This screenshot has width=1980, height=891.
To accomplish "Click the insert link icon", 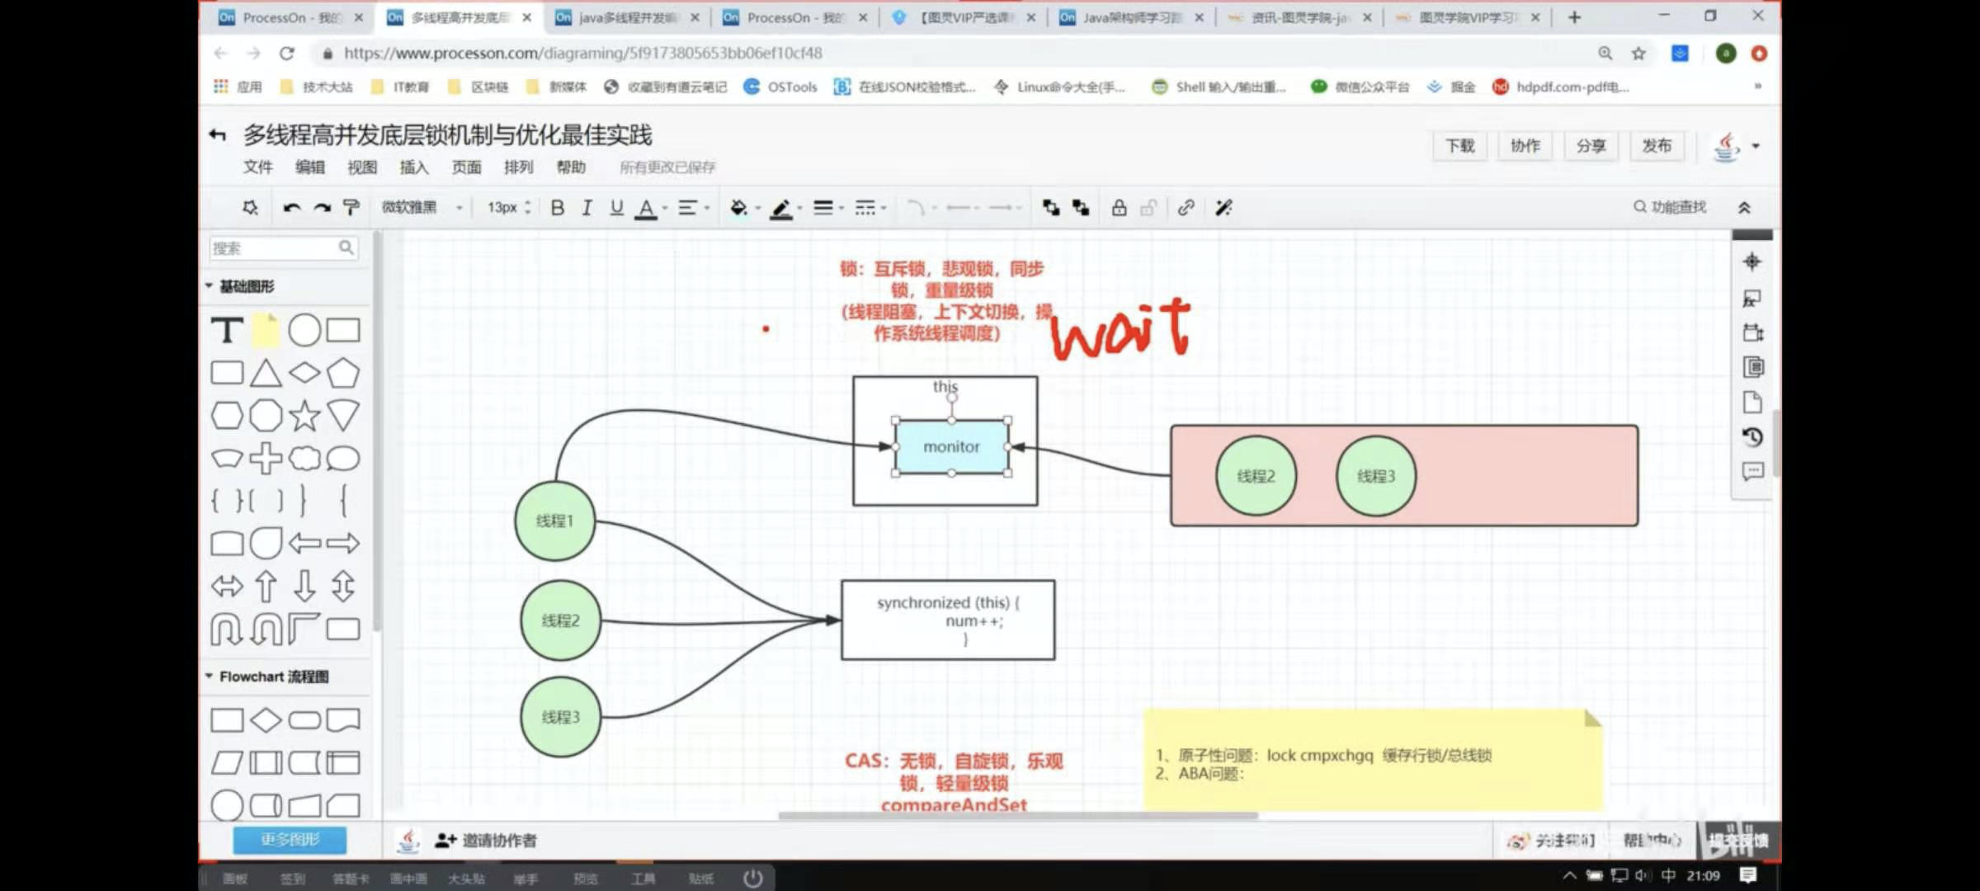I will click(x=1186, y=208).
